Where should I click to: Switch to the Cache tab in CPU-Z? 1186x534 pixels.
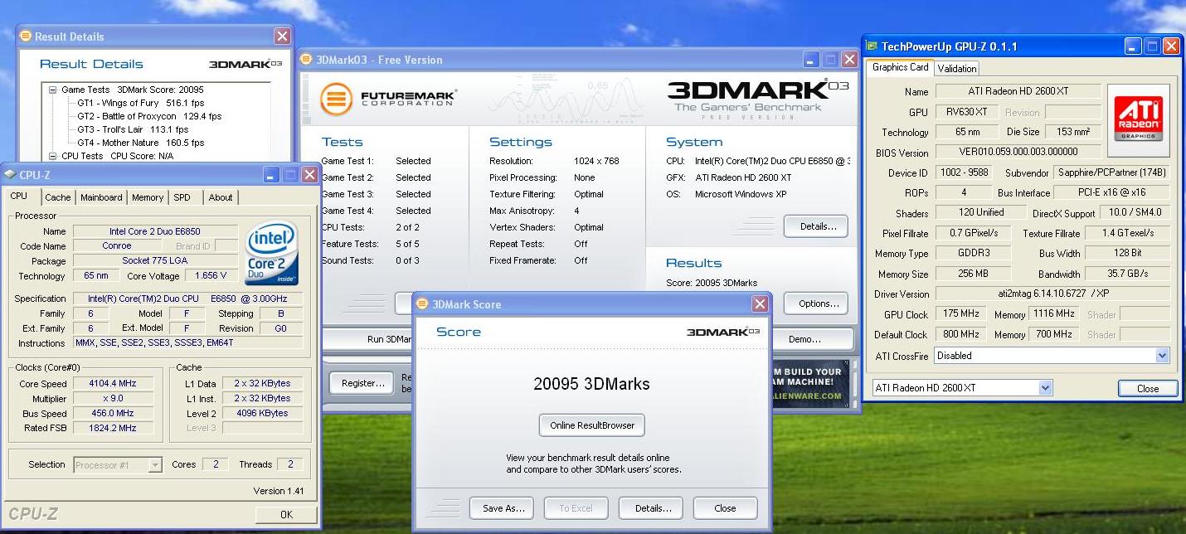coord(58,197)
